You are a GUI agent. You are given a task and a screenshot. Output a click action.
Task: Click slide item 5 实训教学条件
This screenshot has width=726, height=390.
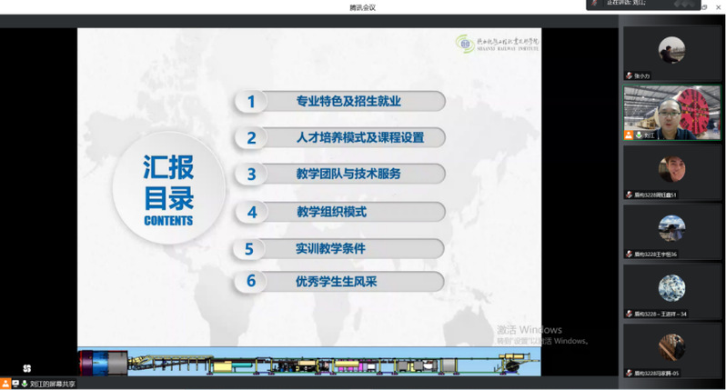click(x=340, y=248)
